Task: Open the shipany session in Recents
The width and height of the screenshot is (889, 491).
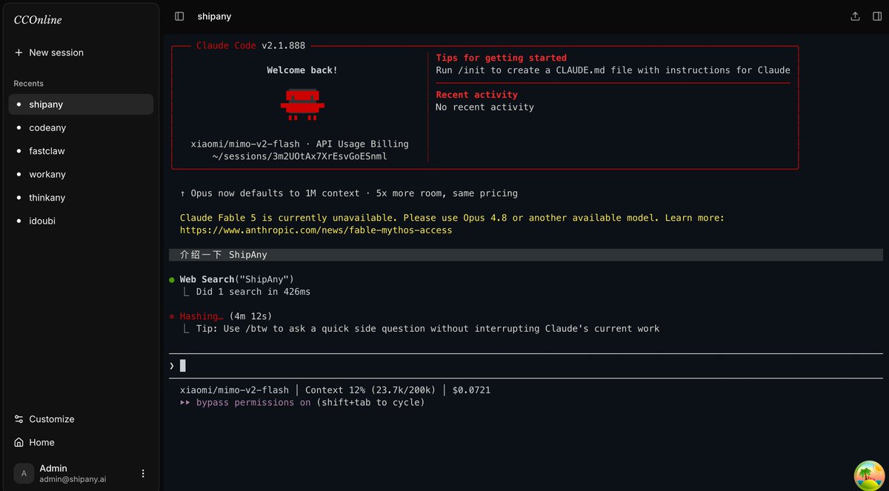Action: click(81, 104)
